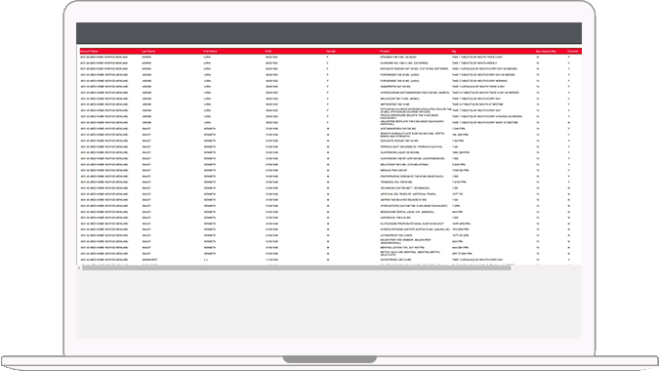659x371 pixels.
Task: Select the Gabapentin Cap product cell
Action: [395, 87]
